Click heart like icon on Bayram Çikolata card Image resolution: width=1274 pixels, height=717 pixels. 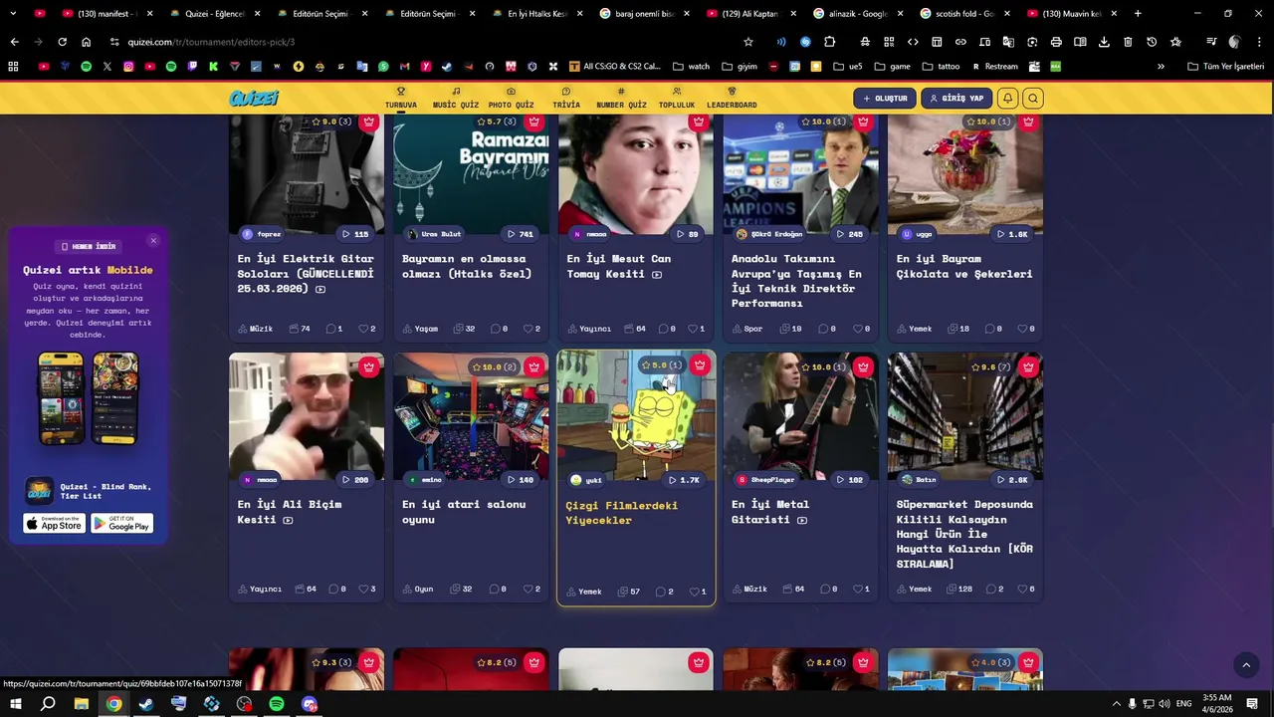[x=1022, y=329]
